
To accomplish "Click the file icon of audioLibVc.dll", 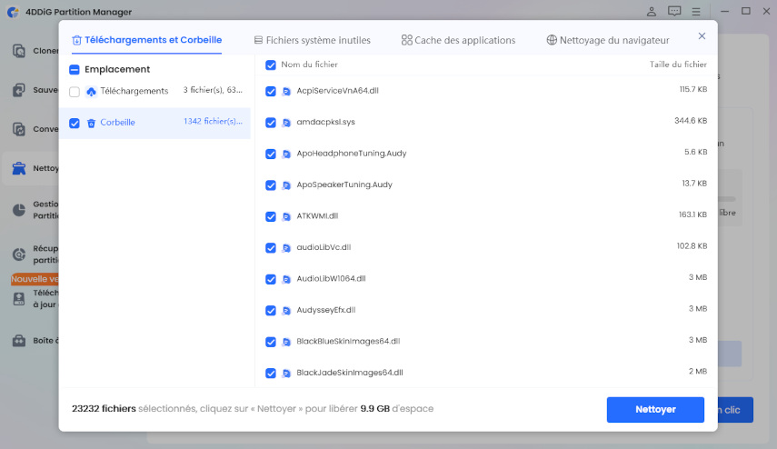I will click(286, 248).
